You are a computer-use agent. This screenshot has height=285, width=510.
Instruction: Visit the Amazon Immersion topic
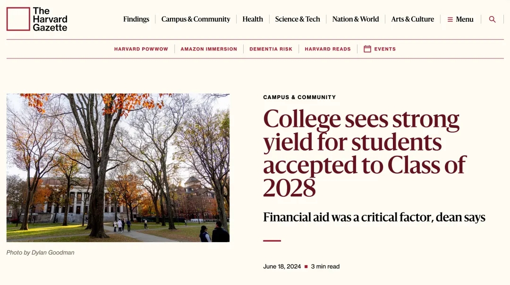tap(209, 49)
